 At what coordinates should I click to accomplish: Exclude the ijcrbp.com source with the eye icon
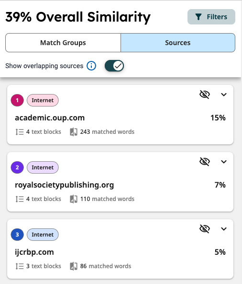205,229
